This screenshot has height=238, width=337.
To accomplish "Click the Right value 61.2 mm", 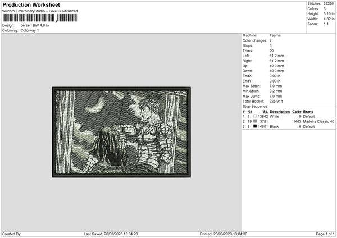I will pyautogui.click(x=276, y=61).
